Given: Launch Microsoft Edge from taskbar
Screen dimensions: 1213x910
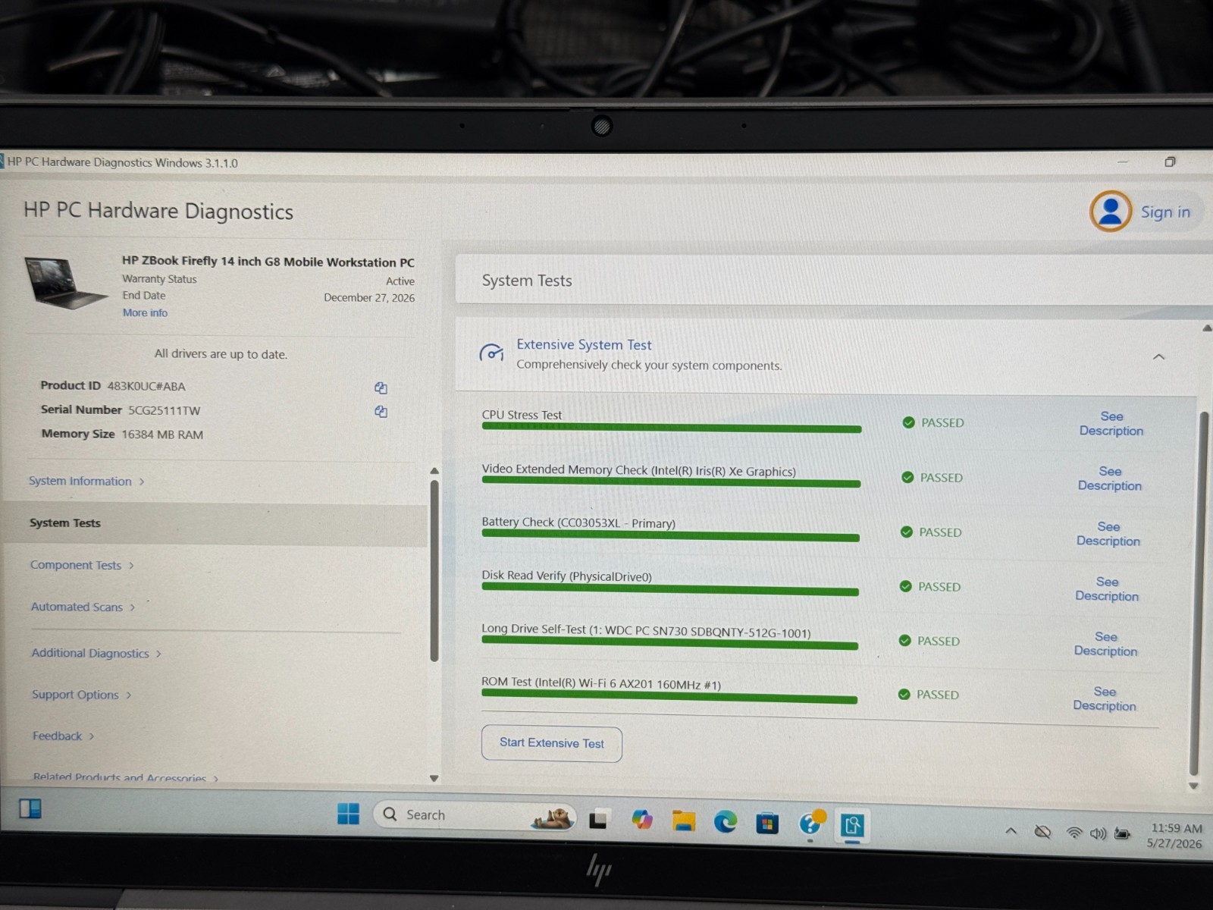Looking at the screenshot, I should 726,821.
